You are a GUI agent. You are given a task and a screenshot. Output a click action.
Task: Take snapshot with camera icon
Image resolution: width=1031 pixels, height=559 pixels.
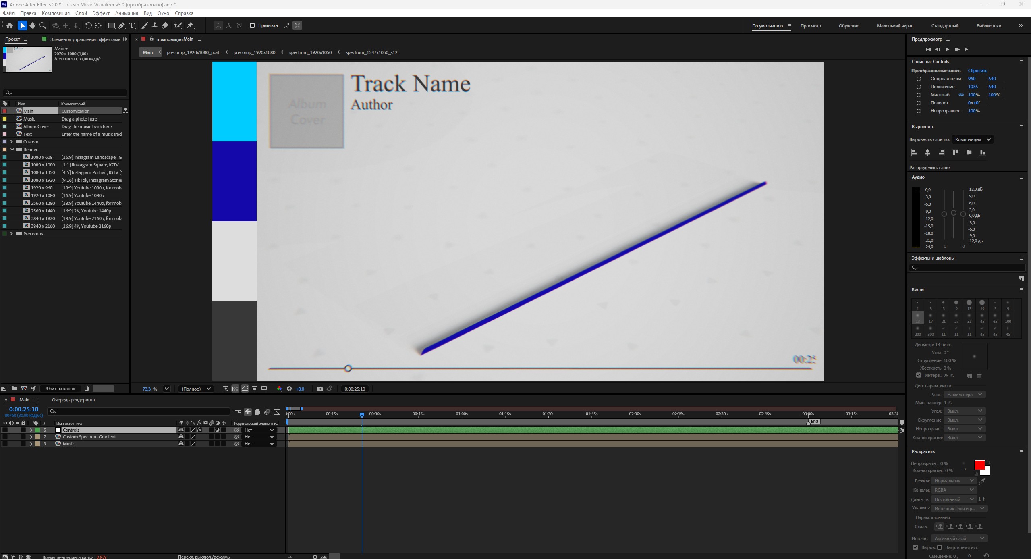(319, 389)
